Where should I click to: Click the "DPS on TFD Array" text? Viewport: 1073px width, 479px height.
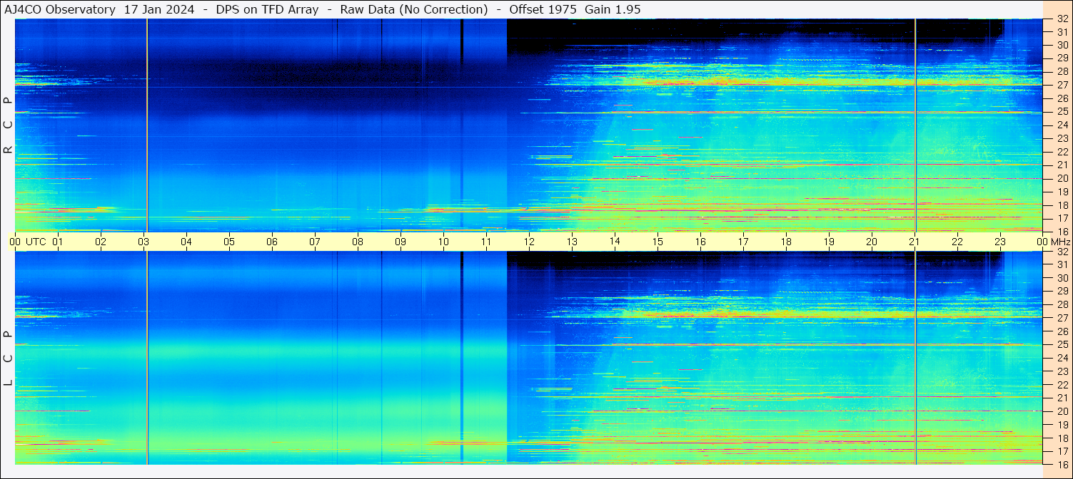coord(267,10)
